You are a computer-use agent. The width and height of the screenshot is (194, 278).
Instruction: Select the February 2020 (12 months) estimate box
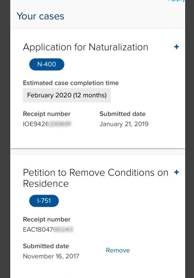pyautogui.click(x=67, y=95)
